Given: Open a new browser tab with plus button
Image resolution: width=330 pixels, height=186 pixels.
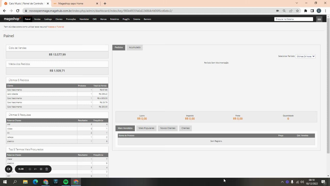Looking at the screenshot, I should click(105, 4).
